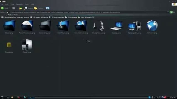Open the Favorites menu
This screenshot has width=177, height=99.
19,4
